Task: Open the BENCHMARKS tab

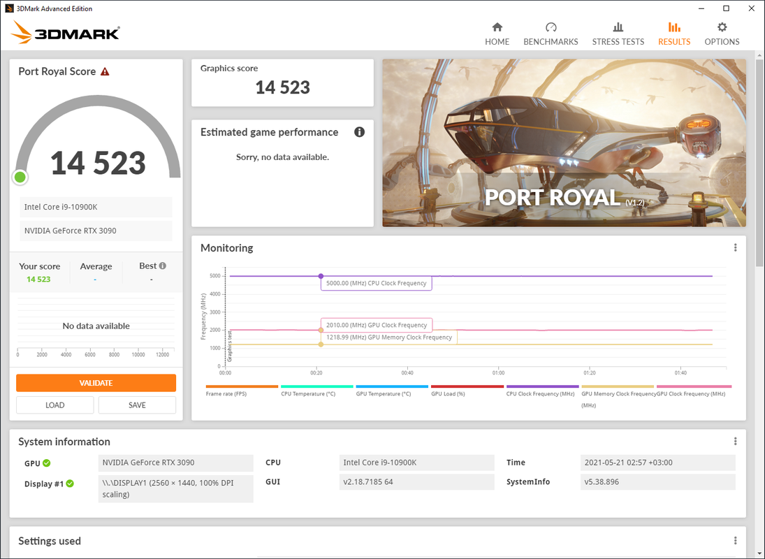Action: click(551, 34)
